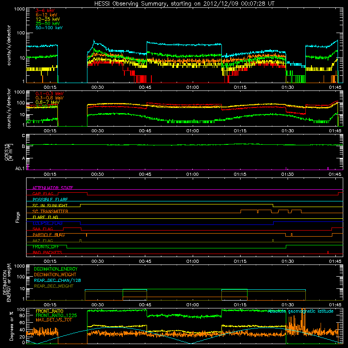Click the Absolute geomagnetic latitude label

(301, 311)
